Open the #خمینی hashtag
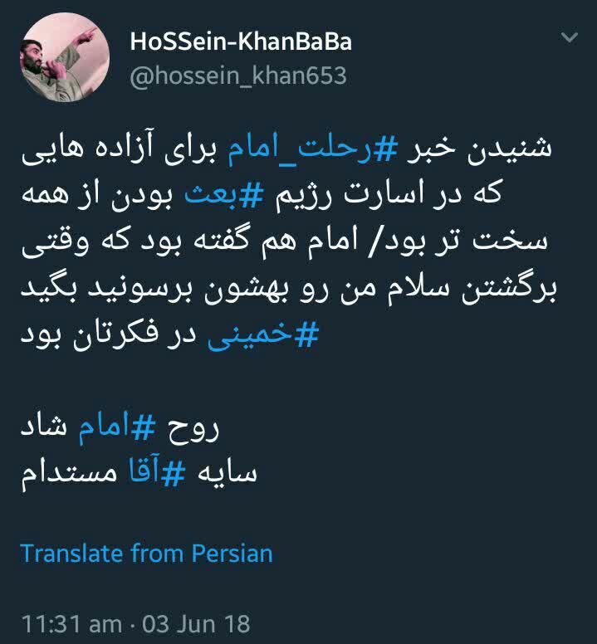 tap(263, 334)
